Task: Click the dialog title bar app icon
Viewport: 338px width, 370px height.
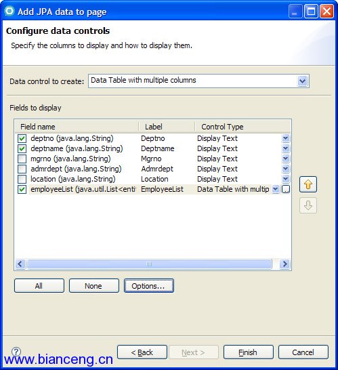Action: coord(9,11)
